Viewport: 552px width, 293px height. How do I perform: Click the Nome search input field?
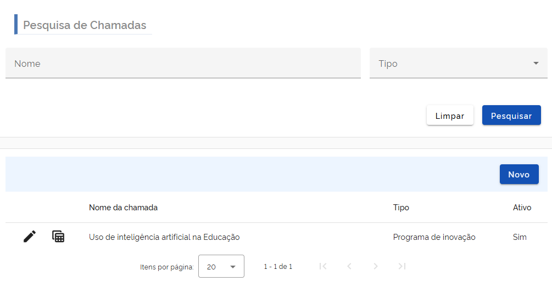tap(183, 64)
